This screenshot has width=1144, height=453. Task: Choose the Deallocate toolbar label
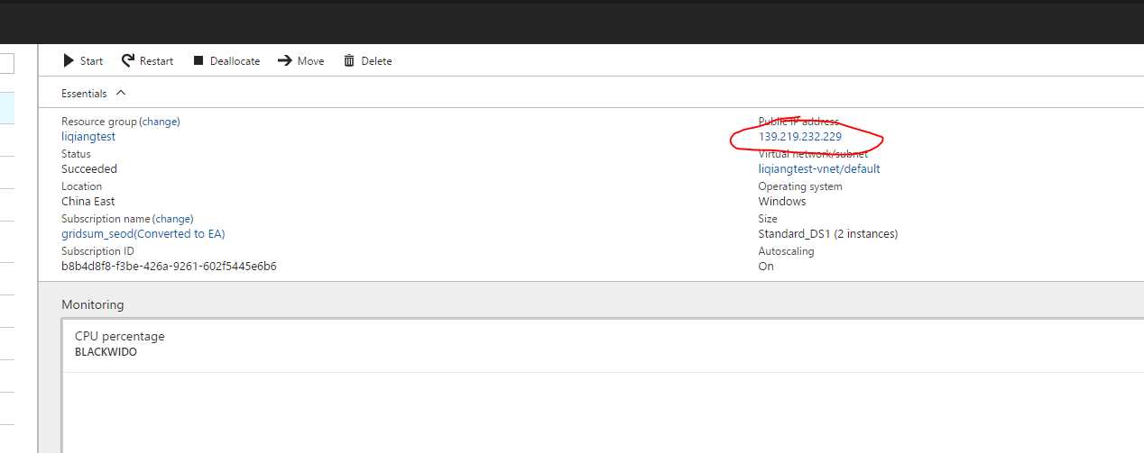coord(235,61)
